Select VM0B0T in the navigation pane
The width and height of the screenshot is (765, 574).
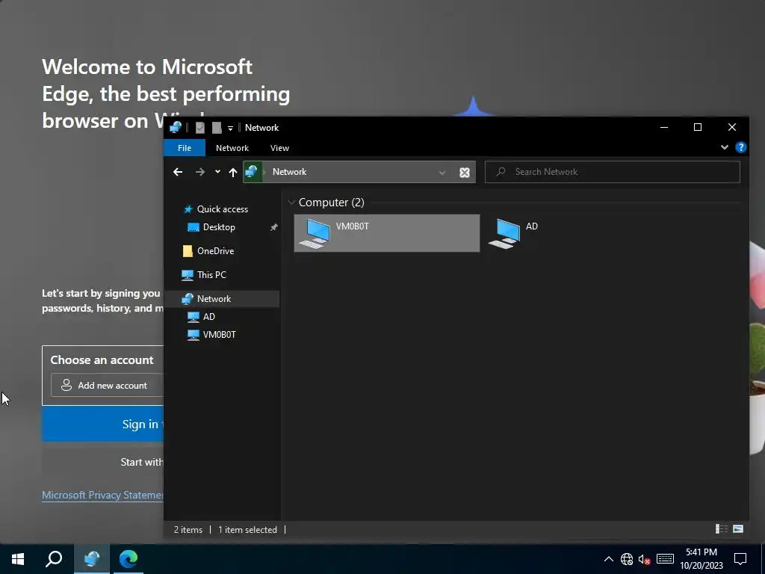click(x=219, y=335)
